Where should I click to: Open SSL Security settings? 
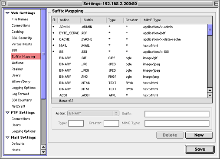[22, 38]
